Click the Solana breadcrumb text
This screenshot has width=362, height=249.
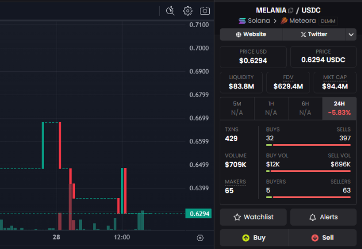tap(259, 21)
